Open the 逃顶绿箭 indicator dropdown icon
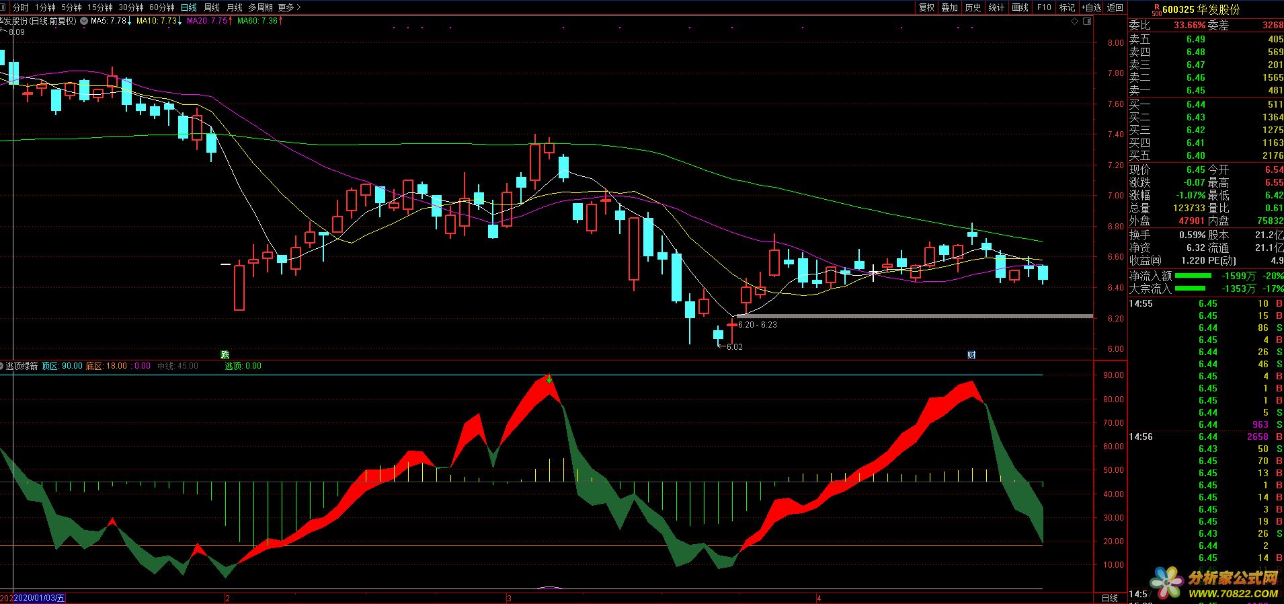The height and width of the screenshot is (604, 1284). coord(3,366)
